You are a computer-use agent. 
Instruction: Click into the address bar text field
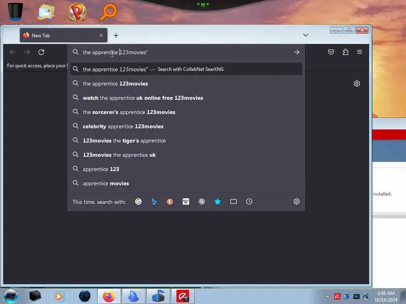[186, 52]
